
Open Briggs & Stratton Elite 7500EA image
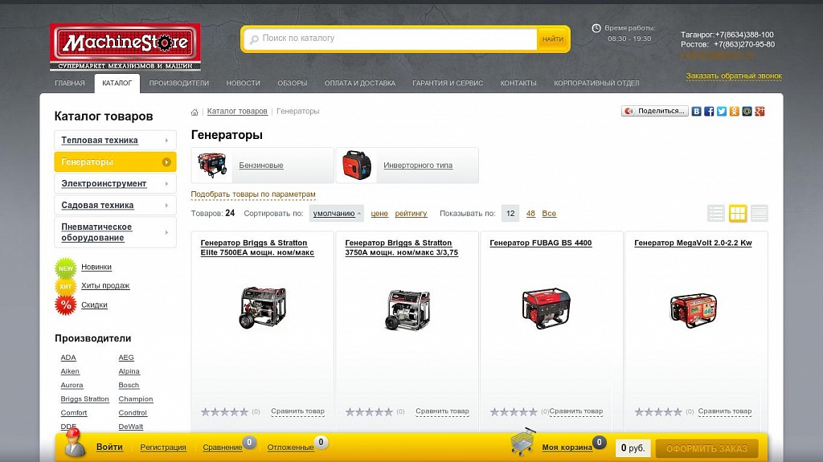263,308
